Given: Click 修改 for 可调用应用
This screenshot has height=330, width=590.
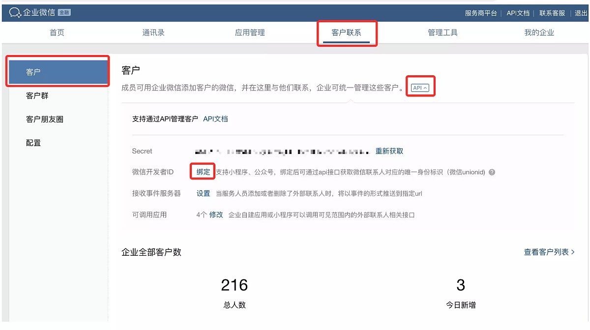Looking at the screenshot, I should click(x=216, y=215).
